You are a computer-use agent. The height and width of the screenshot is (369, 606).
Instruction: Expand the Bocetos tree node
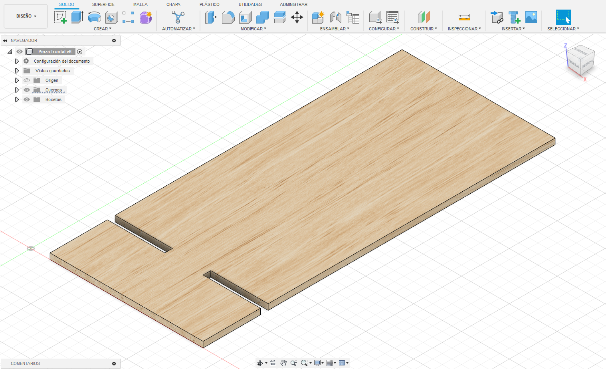coord(17,99)
